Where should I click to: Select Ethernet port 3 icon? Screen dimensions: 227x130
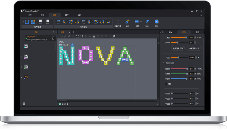[26, 67]
